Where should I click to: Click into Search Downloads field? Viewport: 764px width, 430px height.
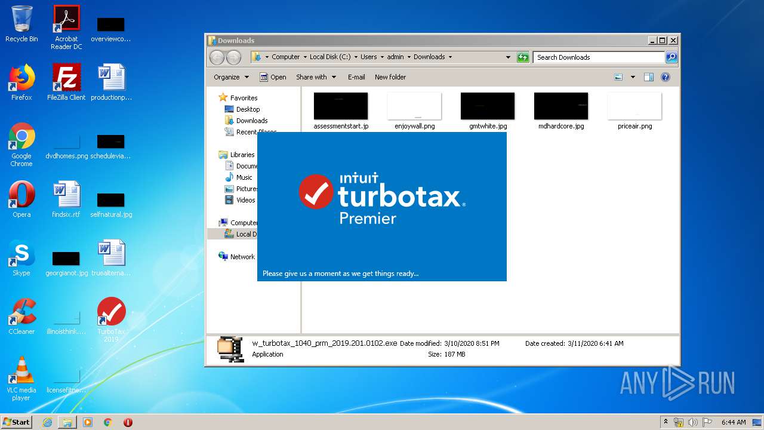pos(599,57)
